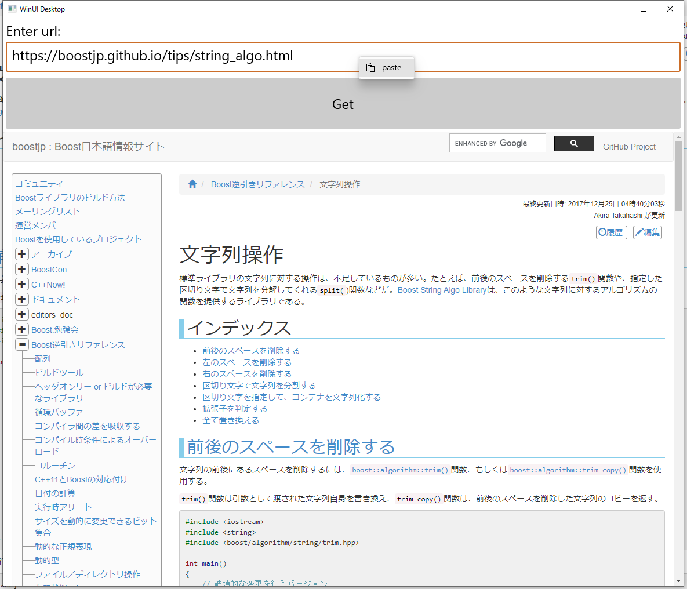Screen dimensions: 687x589
Task: Expand the editors_doc tree node
Action: click(x=22, y=315)
